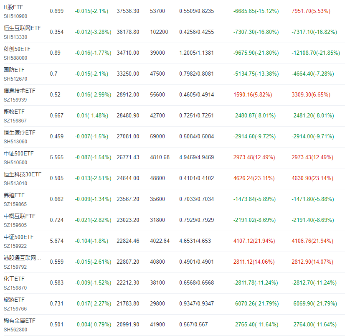Select cost 0.7033/0.7034
345x336 pixels.
(196, 199)
